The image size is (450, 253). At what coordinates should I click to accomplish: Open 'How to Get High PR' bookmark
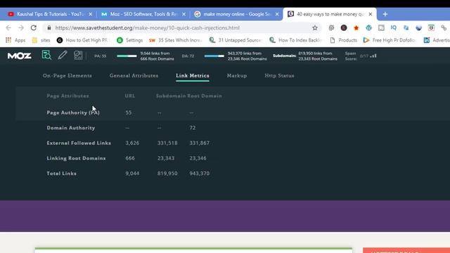[82, 40]
